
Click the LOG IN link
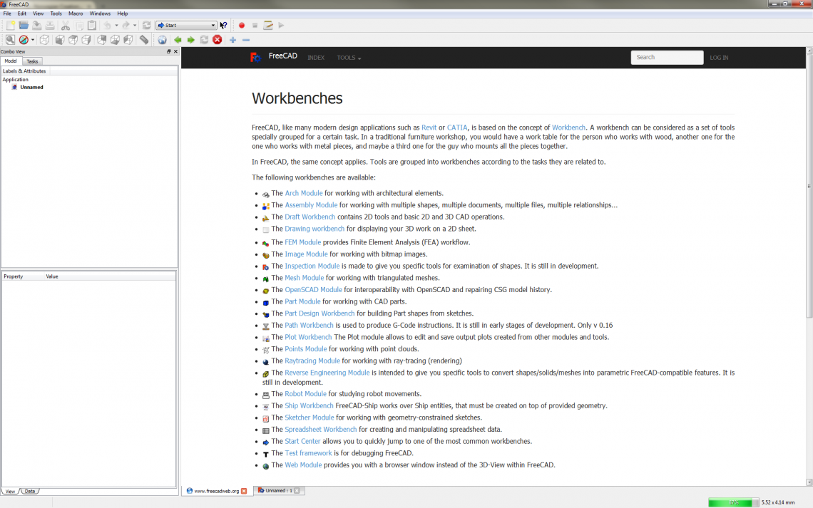(x=719, y=58)
